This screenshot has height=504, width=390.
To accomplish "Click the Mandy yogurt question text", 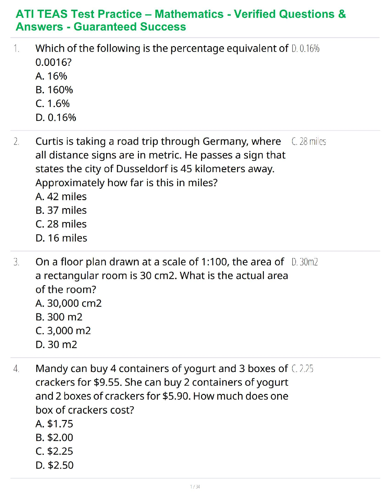I will [162, 389].
